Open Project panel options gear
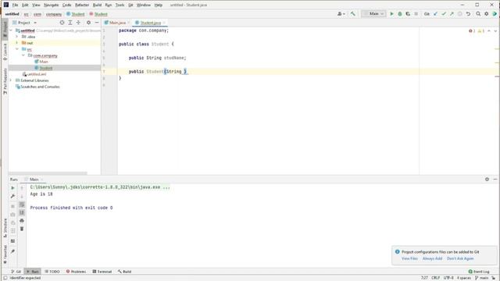This screenshot has height=281, width=500. pos(88,23)
